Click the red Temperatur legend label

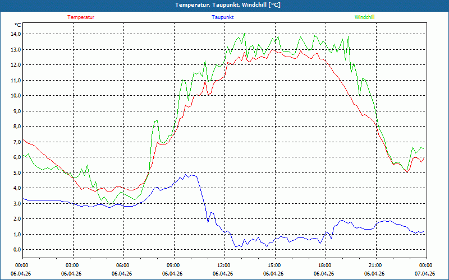(81, 17)
